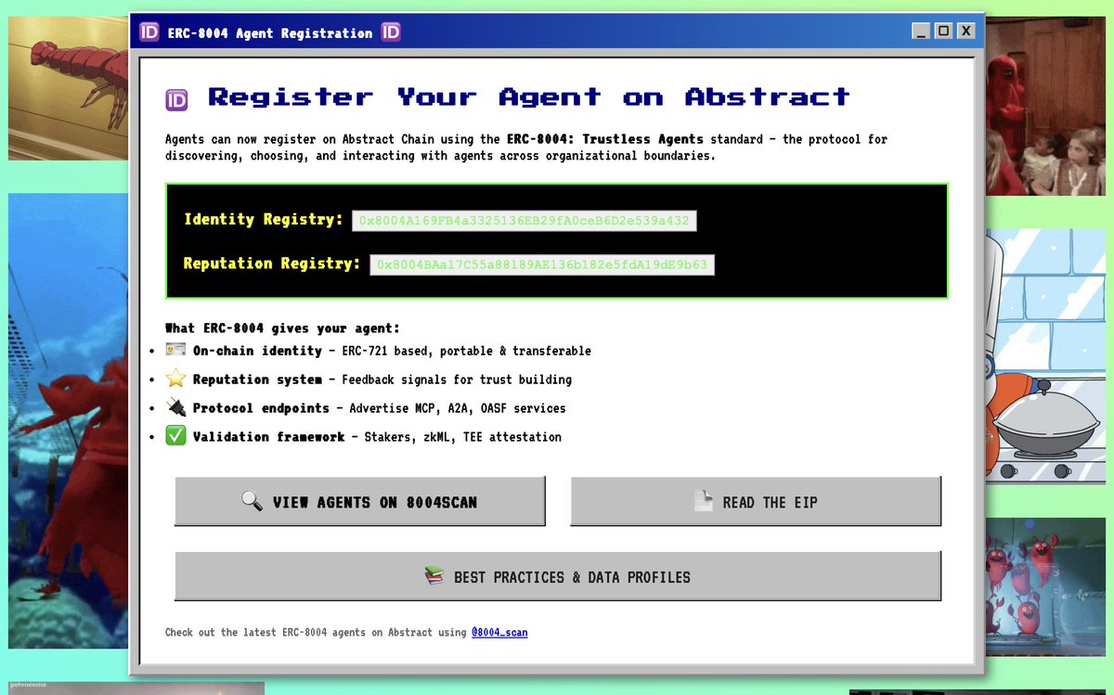This screenshot has height=695, width=1114.
Task: Click the document icon on the Read the EIP button
Action: [x=704, y=501]
